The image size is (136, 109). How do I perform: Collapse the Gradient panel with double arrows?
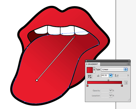click(129, 61)
